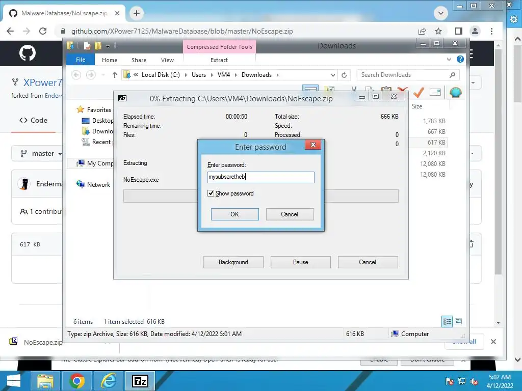This screenshot has height=391, width=522.
Task: Select the 617 KB file row
Action: click(x=428, y=143)
